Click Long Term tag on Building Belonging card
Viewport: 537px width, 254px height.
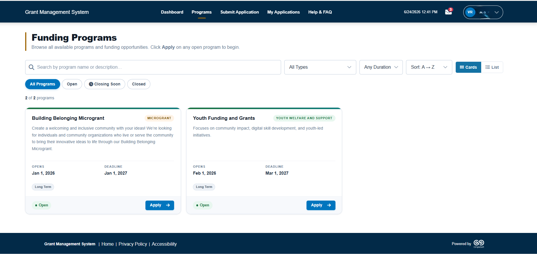(43, 187)
